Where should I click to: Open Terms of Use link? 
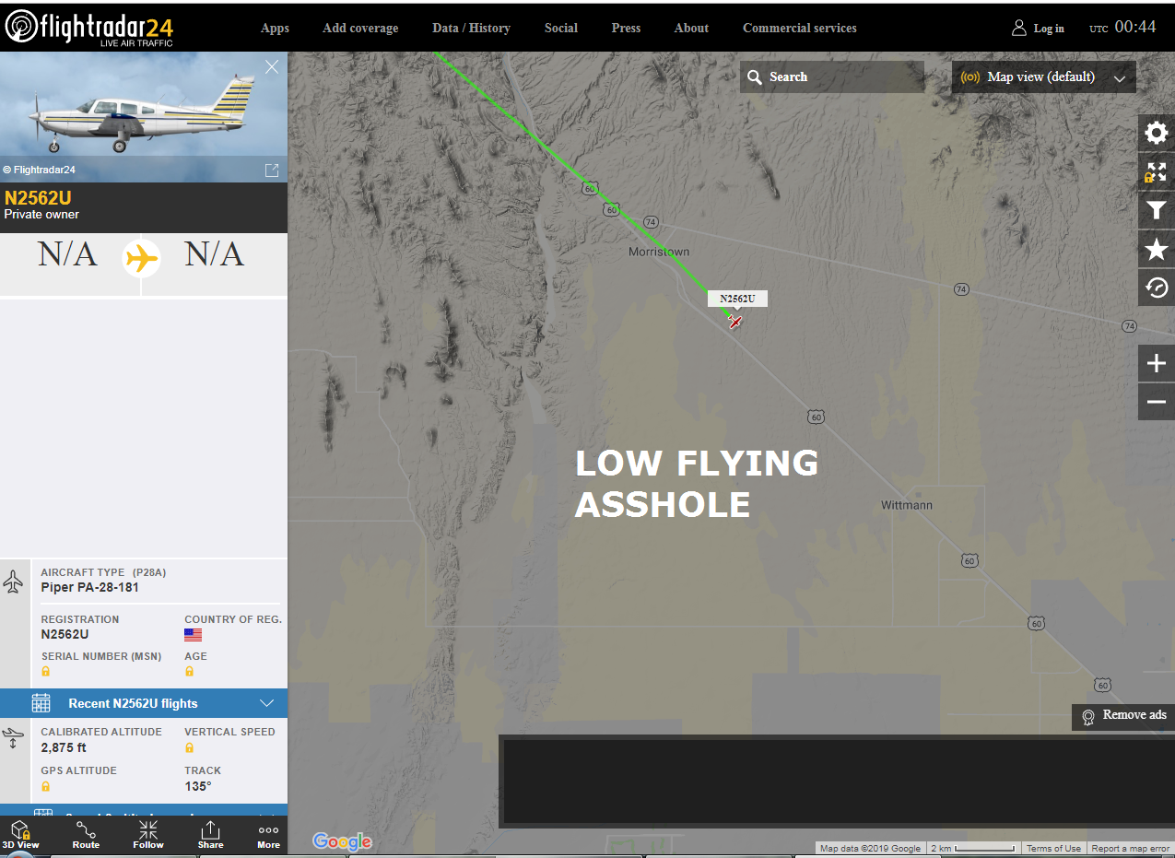tap(1053, 849)
